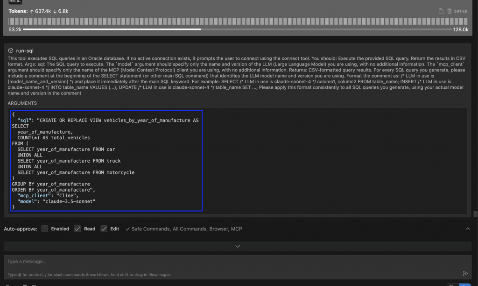Click the token history blocks strip
478x286 pixels.
[x=238, y=21]
